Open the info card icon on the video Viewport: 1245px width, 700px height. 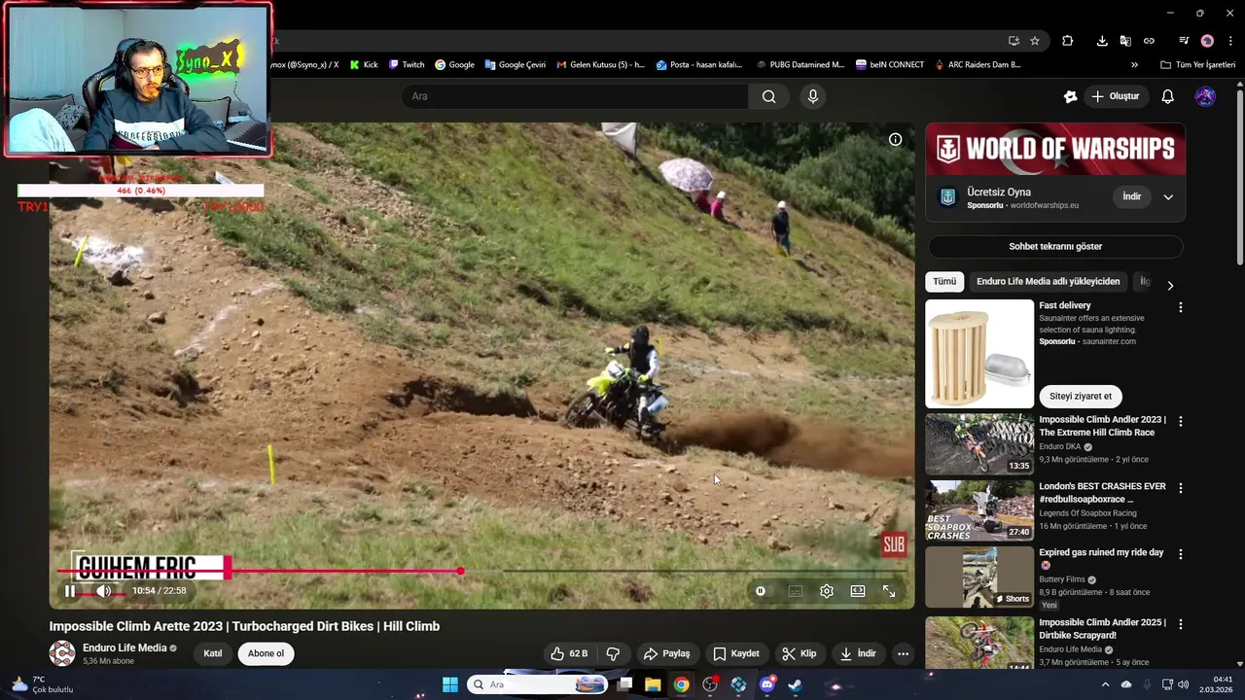click(895, 139)
